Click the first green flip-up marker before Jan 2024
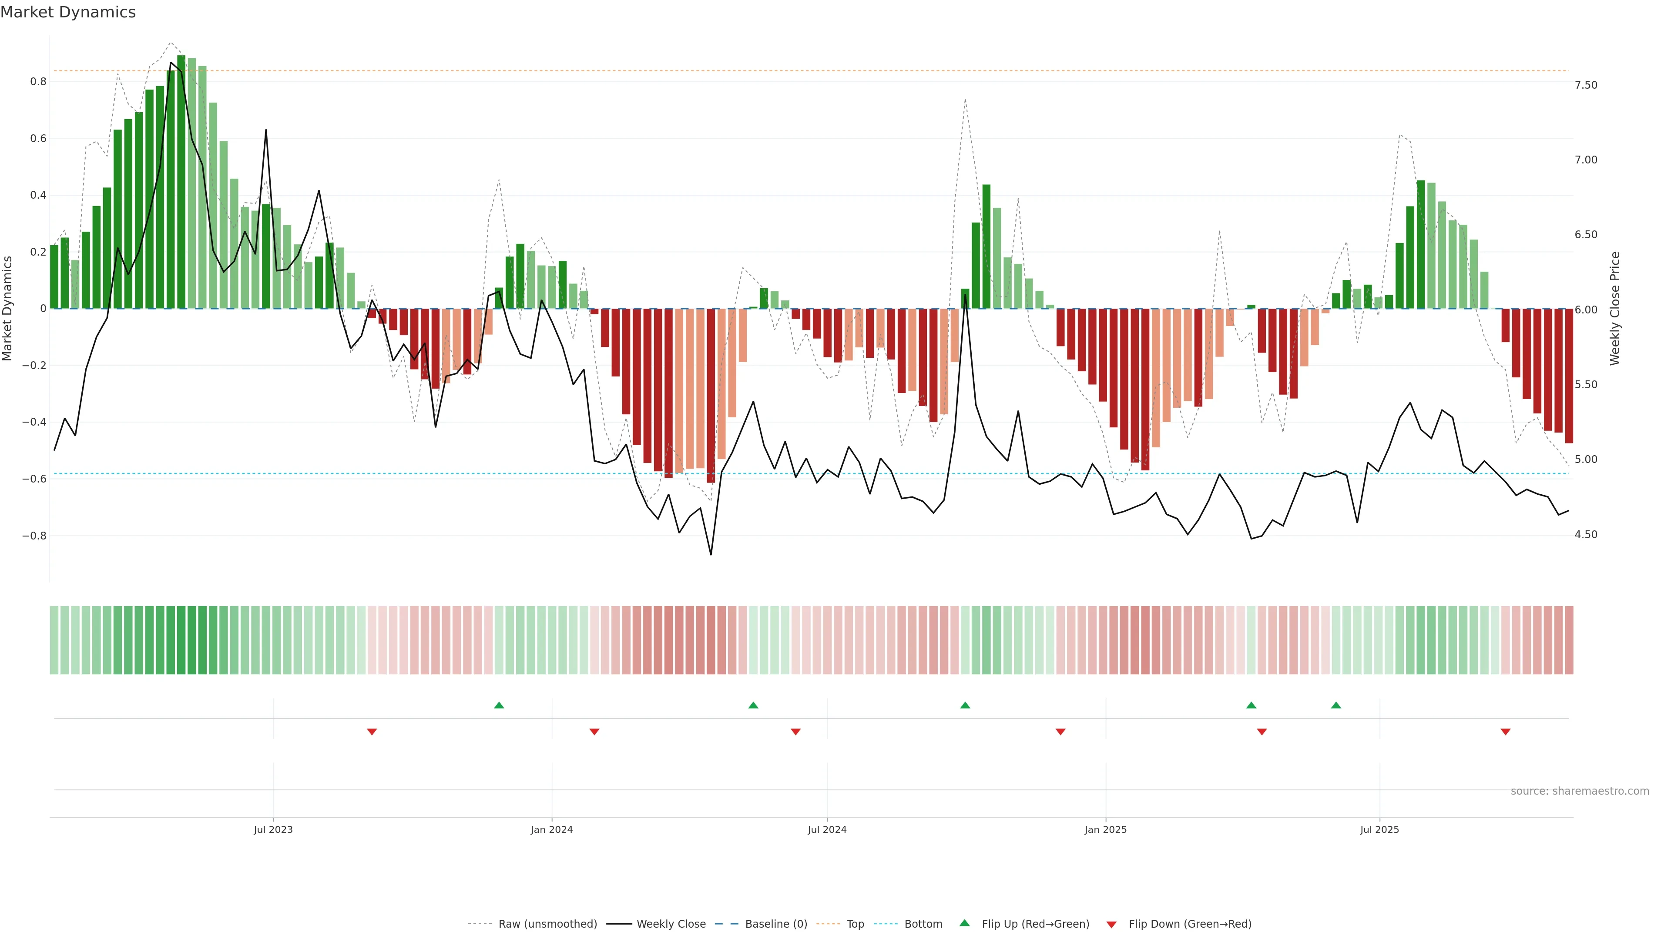1671x939 pixels. tap(499, 705)
